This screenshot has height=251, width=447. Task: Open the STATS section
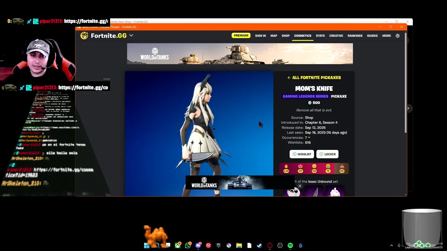(x=320, y=36)
